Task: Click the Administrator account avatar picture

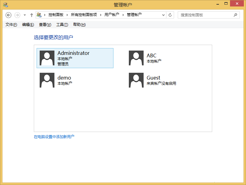Action: pyautogui.click(x=47, y=58)
